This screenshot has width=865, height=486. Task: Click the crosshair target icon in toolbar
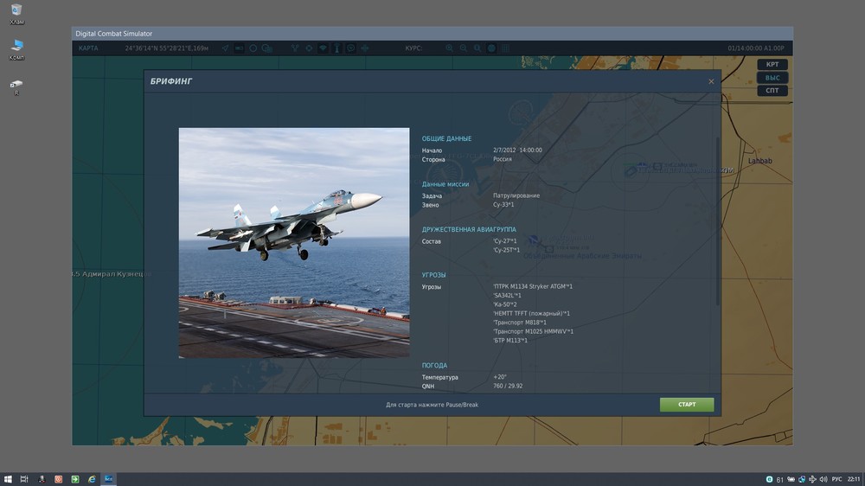pos(309,48)
